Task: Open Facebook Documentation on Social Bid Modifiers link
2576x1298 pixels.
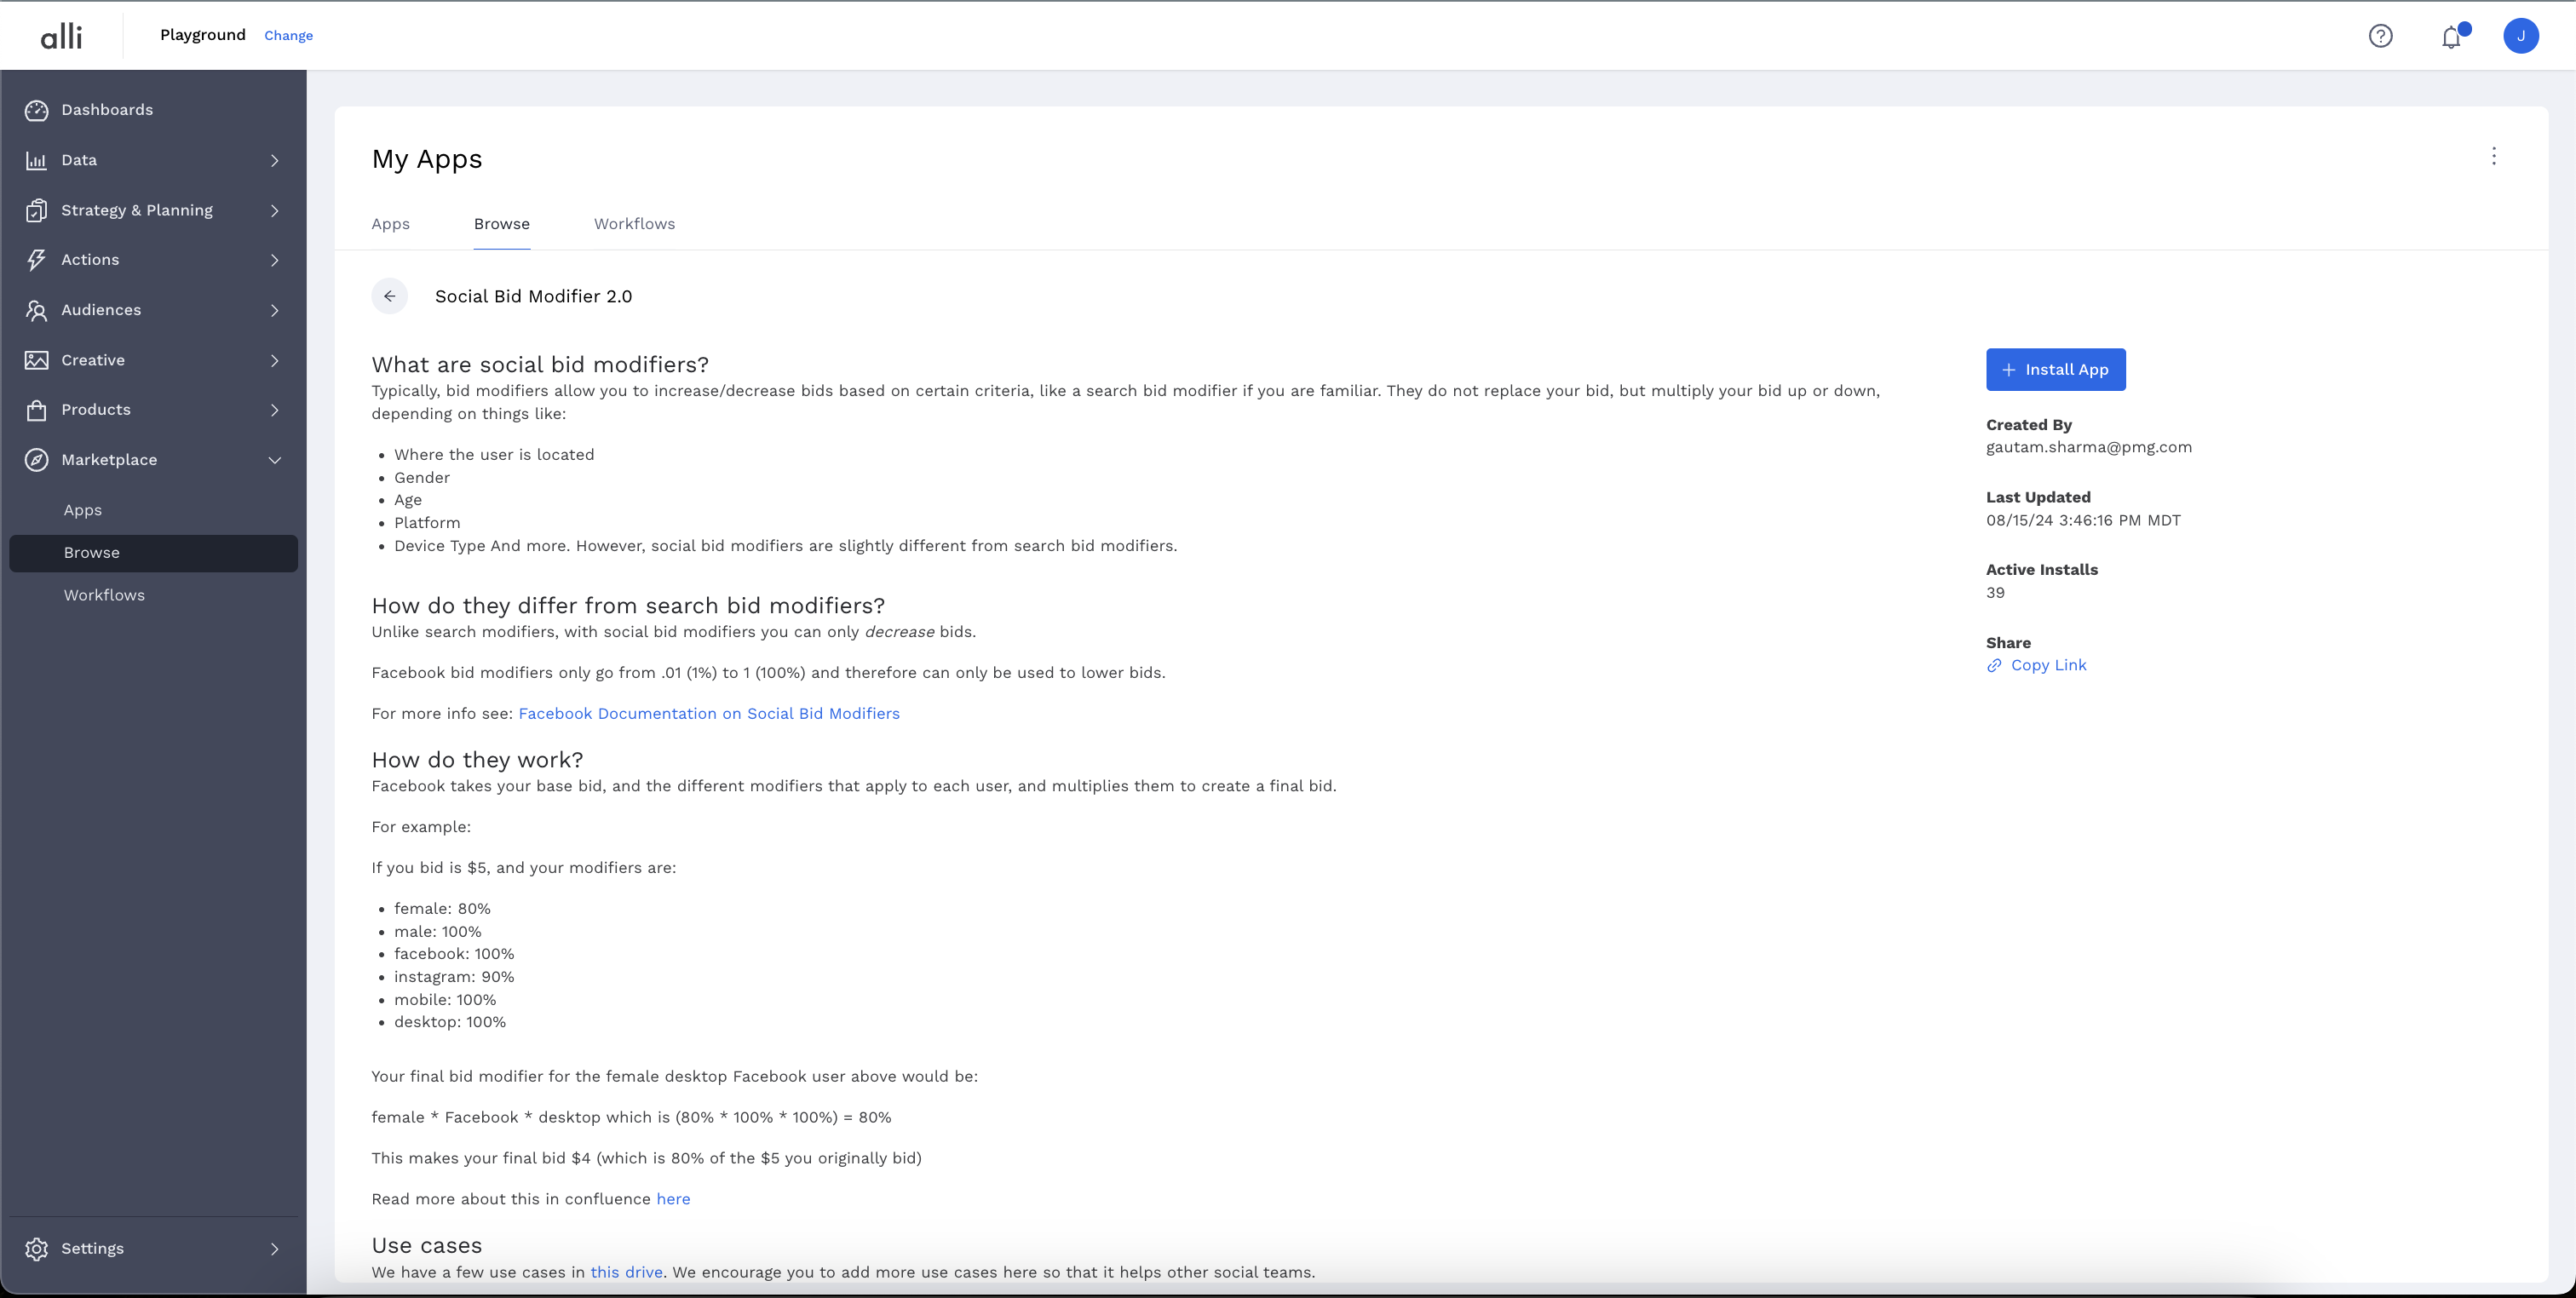Action: pyautogui.click(x=708, y=713)
